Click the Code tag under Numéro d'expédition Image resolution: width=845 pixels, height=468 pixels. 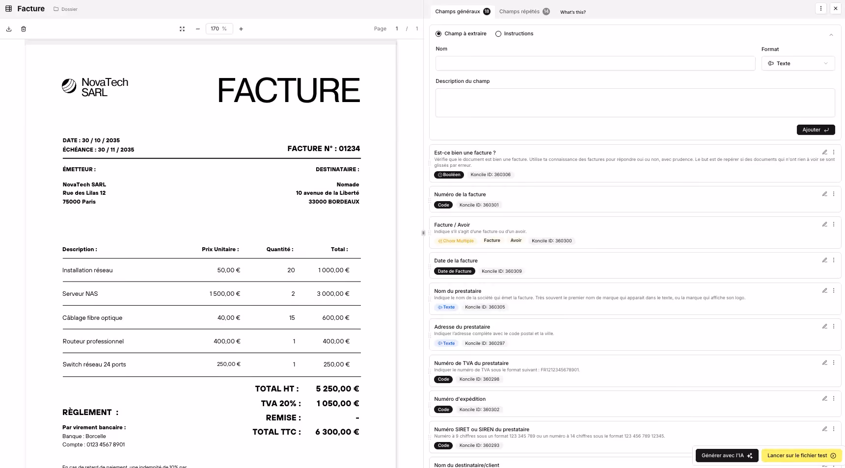point(443,410)
